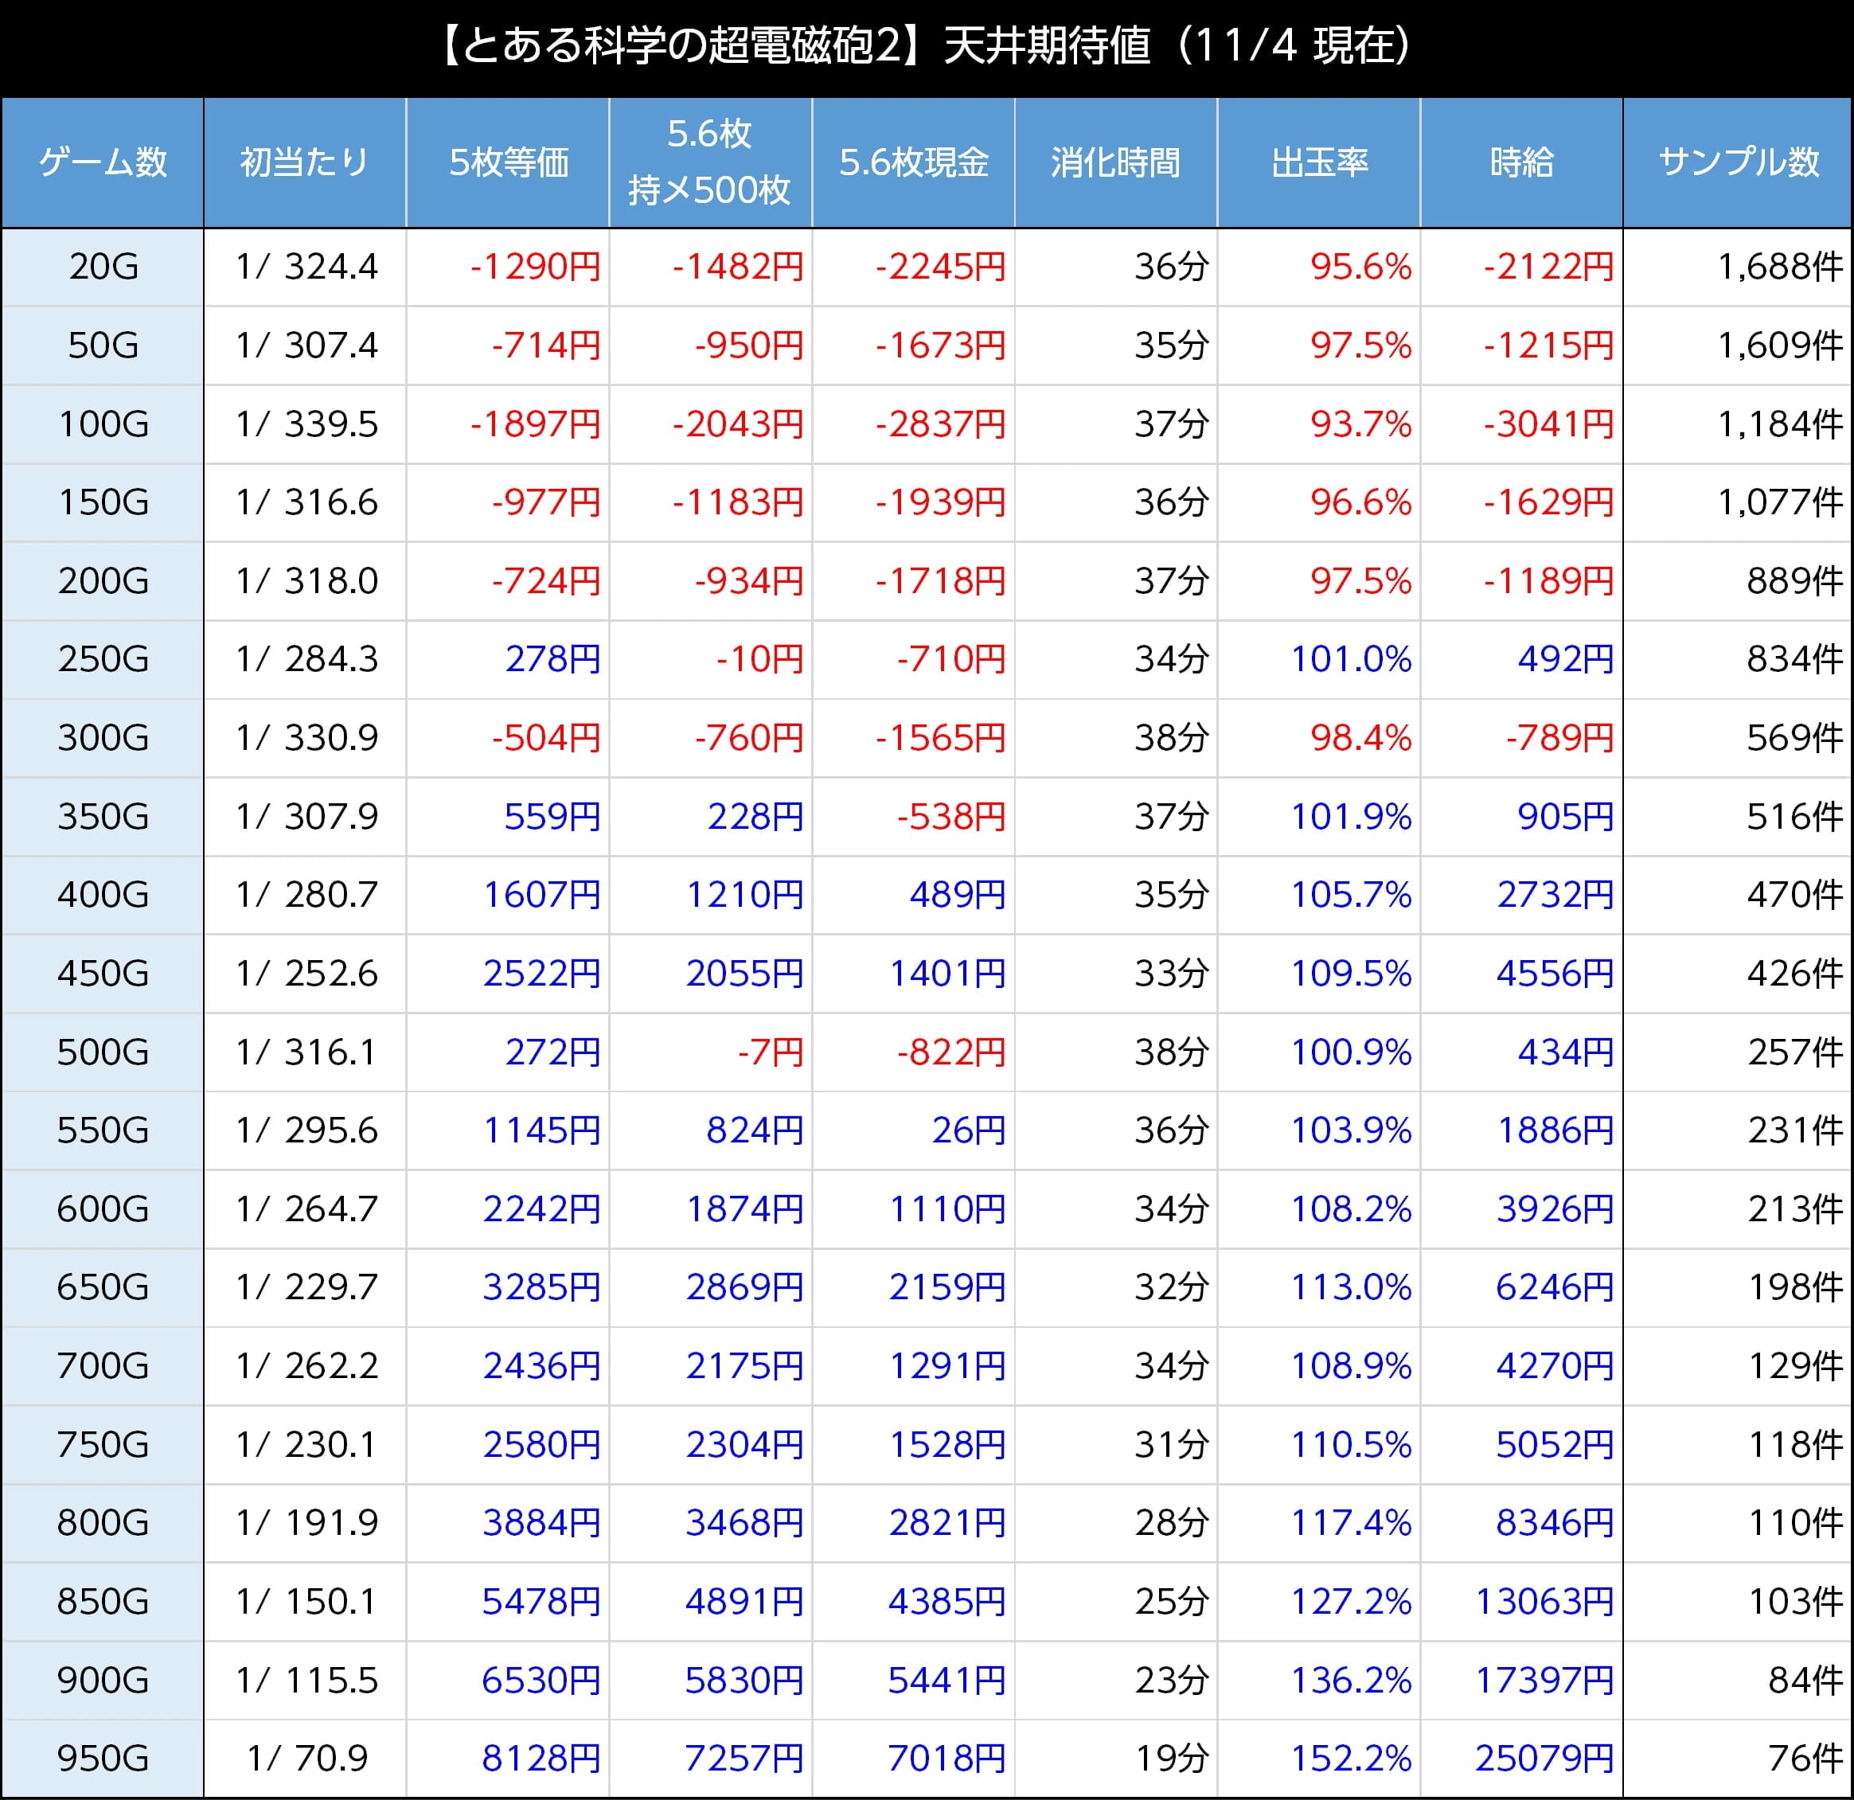Select the 1/ 70.9 first-hit cell
This screenshot has height=1800, width=1854.
click(306, 1759)
